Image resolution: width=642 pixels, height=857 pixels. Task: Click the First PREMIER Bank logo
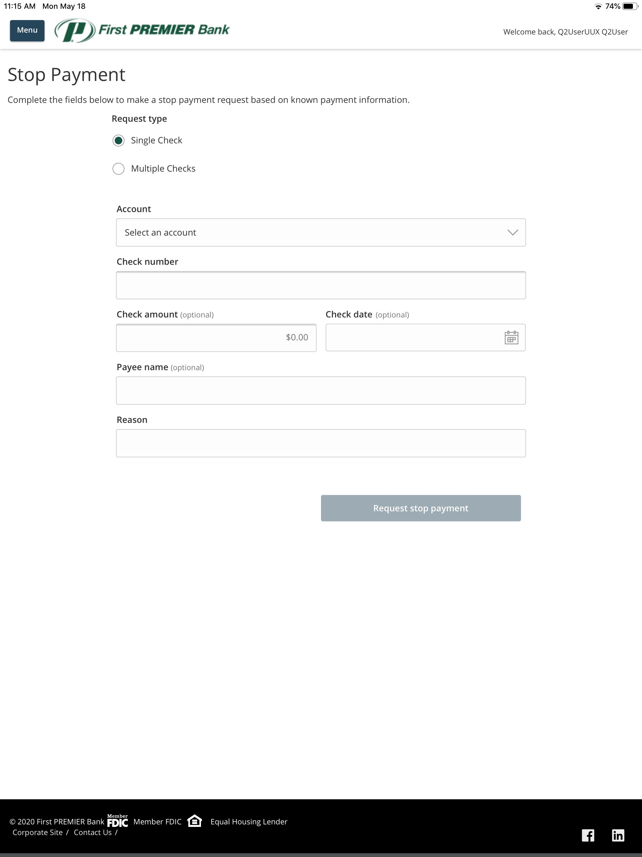pos(142,30)
